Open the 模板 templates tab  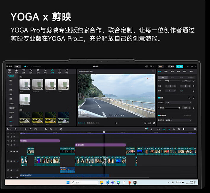tap(67, 71)
